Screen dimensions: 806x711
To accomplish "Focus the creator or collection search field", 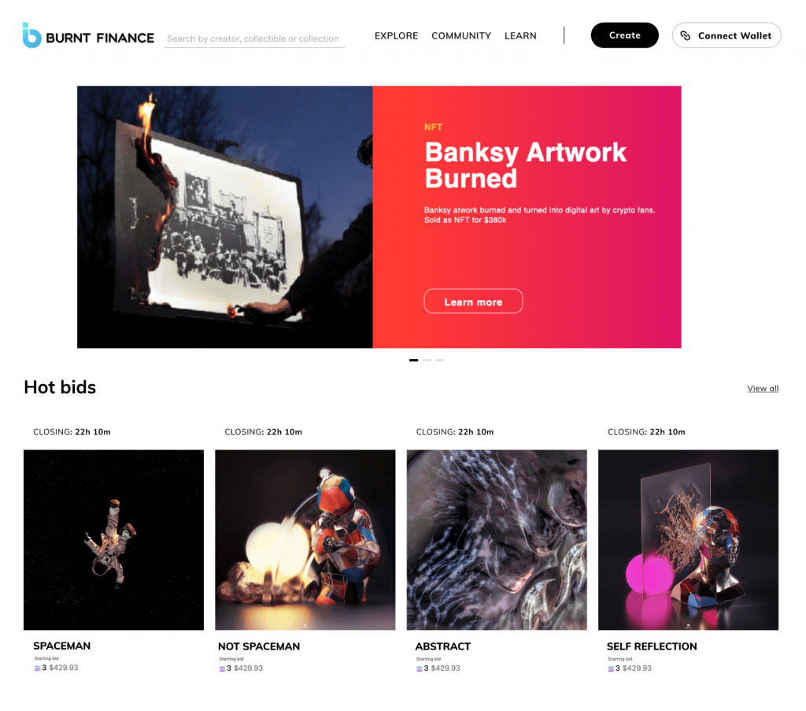I will 254,39.
